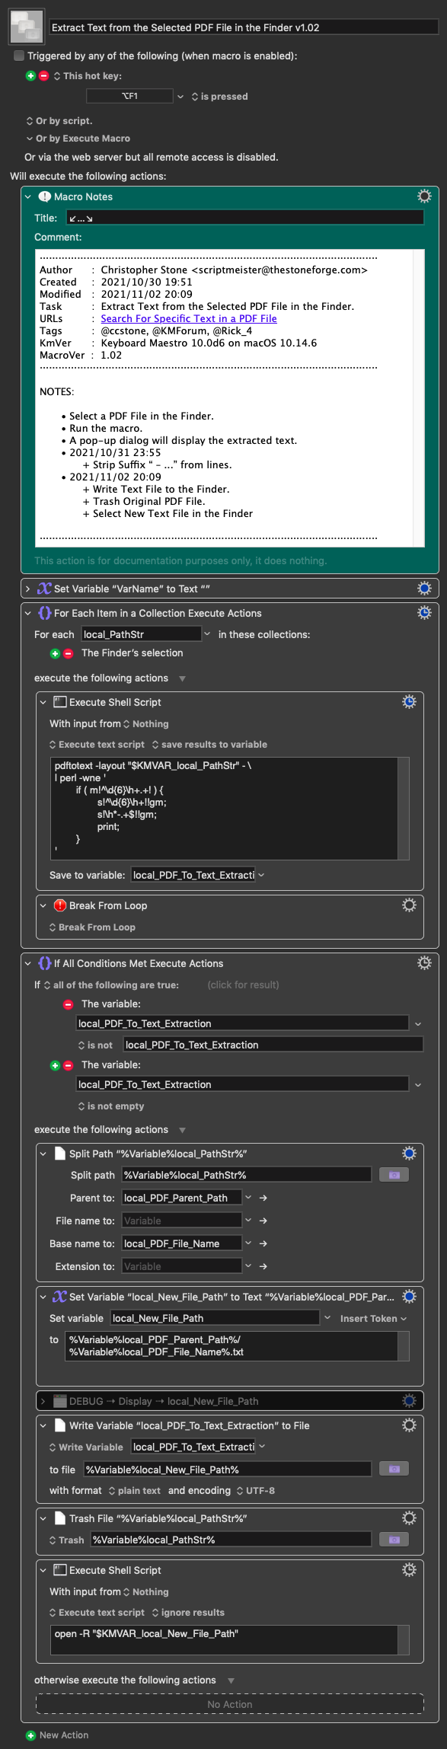The width and height of the screenshot is (447, 1749).
Task: Remove first variable condition with red minus
Action: pyautogui.click(x=68, y=1004)
